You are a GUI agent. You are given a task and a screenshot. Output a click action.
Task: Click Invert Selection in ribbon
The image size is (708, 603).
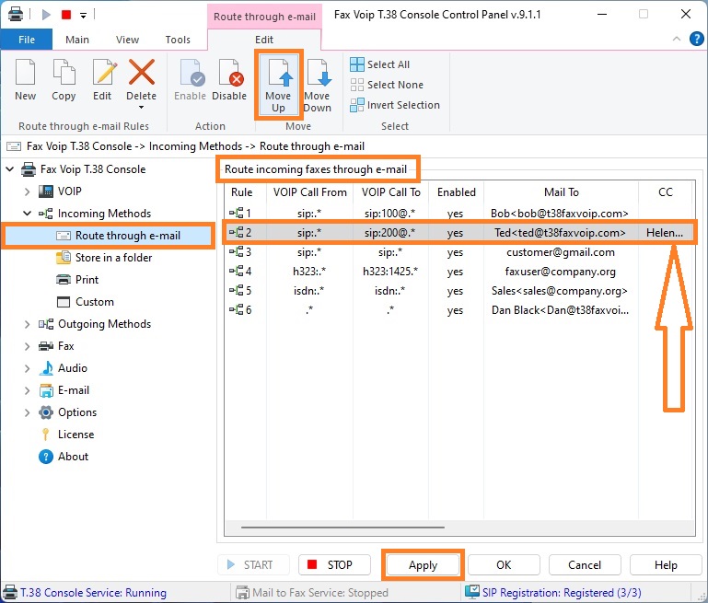pos(395,105)
